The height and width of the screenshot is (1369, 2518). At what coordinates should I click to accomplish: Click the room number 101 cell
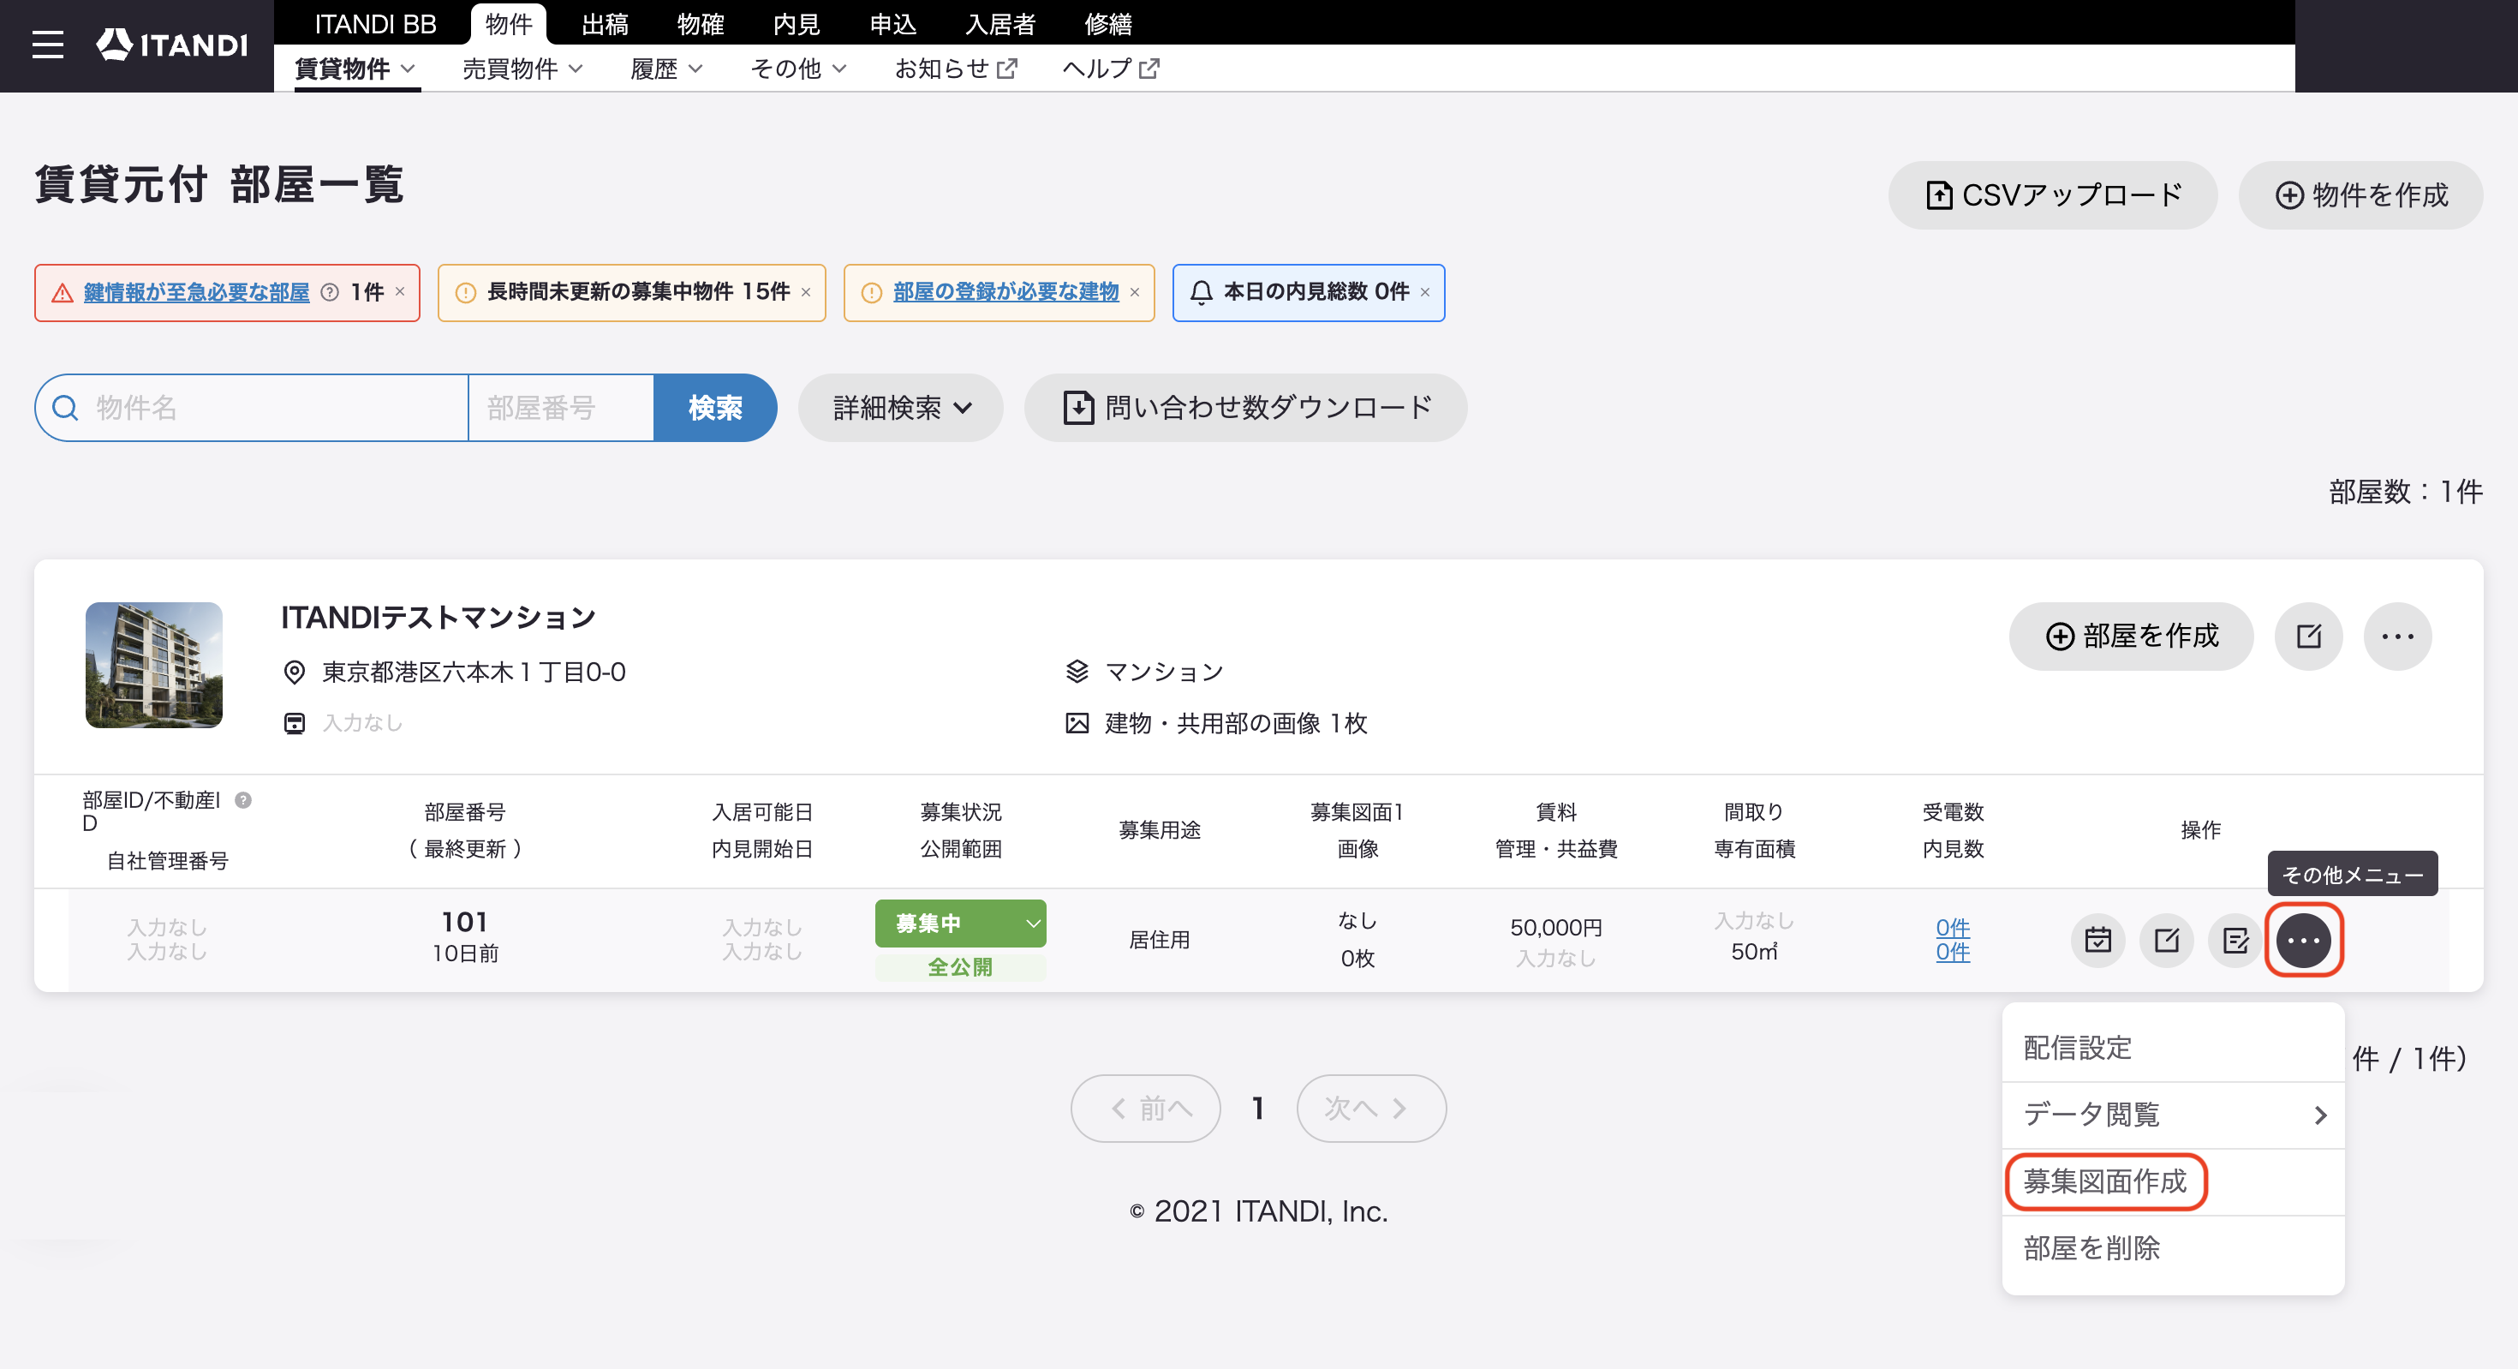pos(465,922)
